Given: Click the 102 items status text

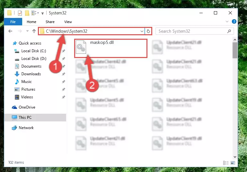Looking at the screenshot, I should pyautogui.click(x=16, y=162).
